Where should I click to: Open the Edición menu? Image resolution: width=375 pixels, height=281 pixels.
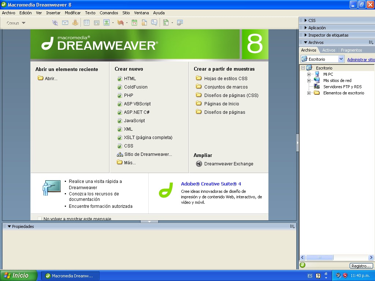[26, 13]
